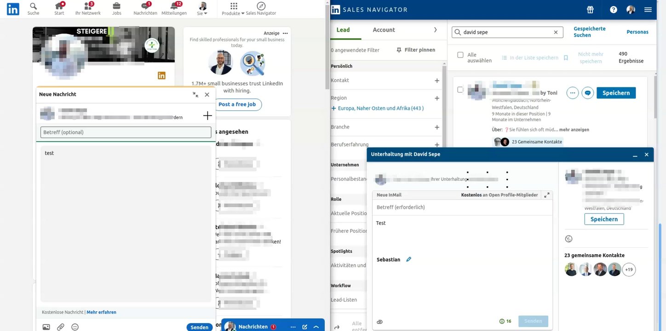Collapse the filter panel with chevron
666x331 pixels.
tap(436, 30)
